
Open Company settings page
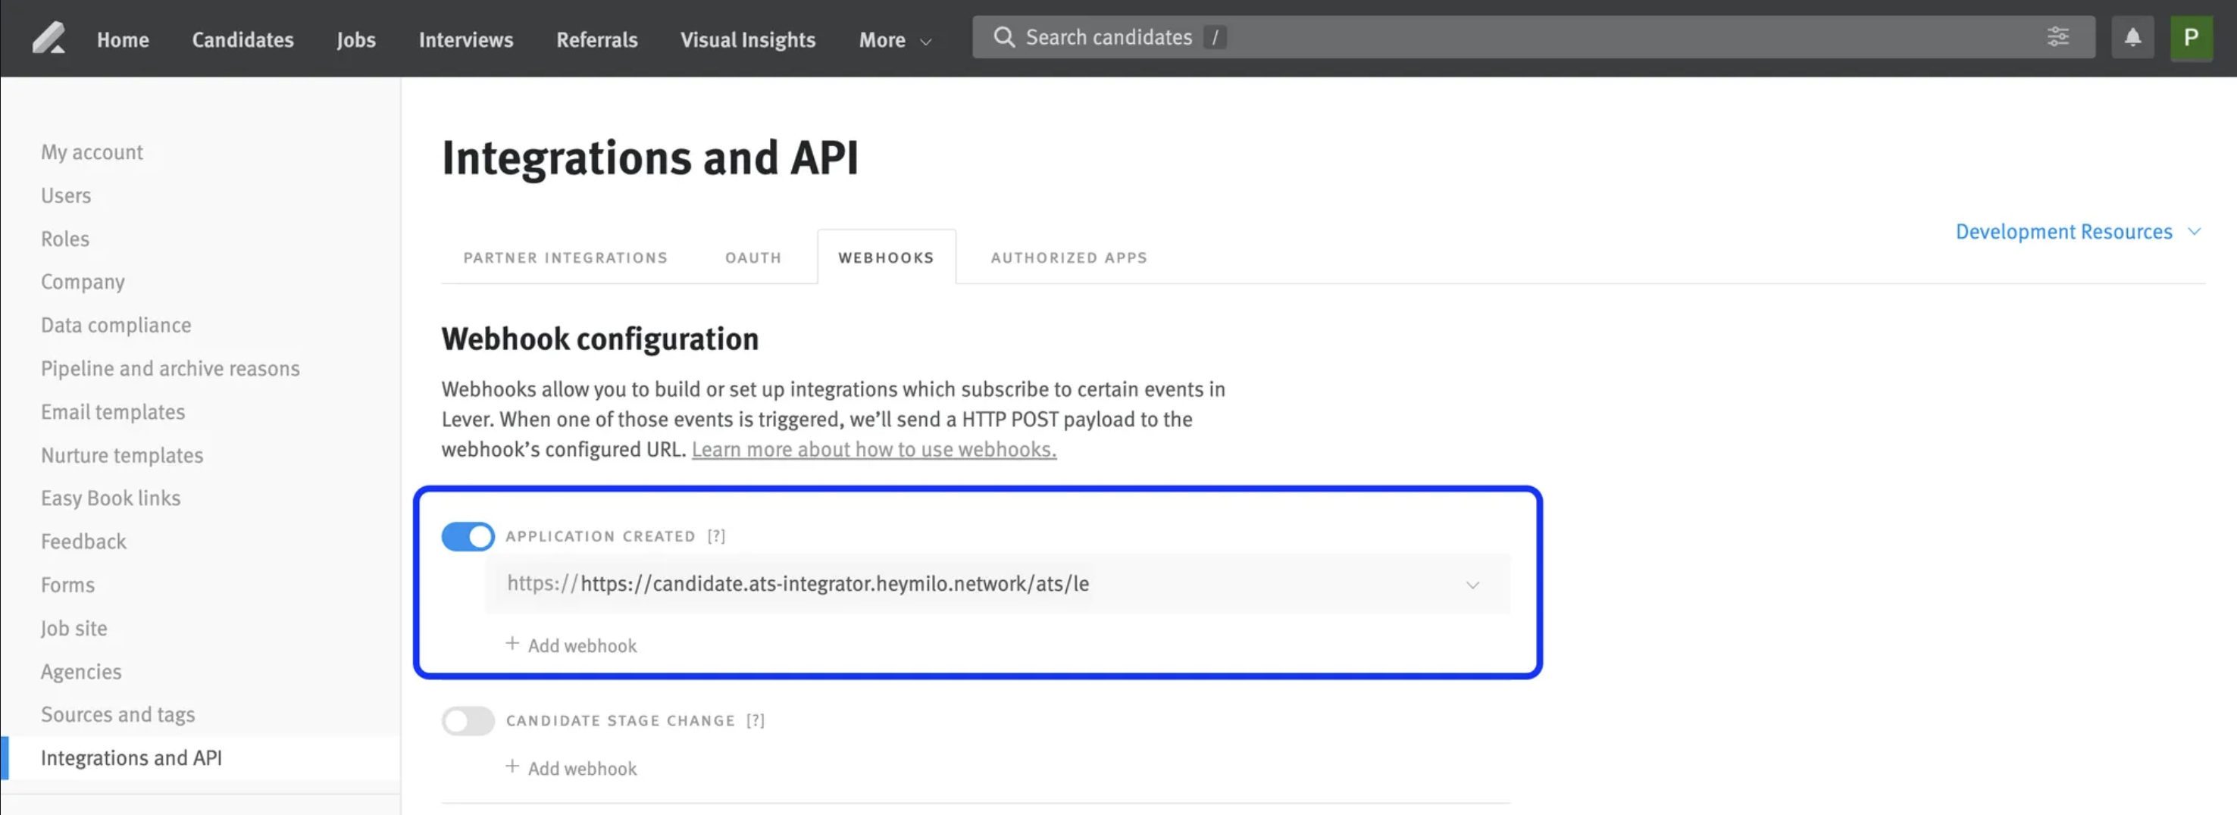coord(83,282)
